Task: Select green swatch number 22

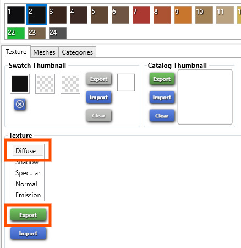Action: (16, 33)
